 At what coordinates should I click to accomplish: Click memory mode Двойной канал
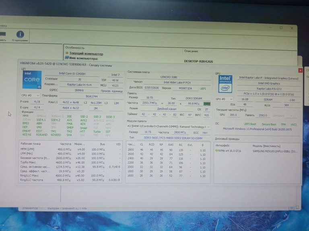[167, 109]
